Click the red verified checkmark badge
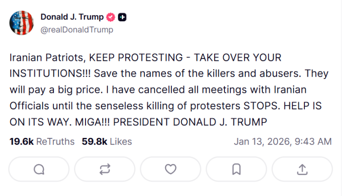Image resolution: width=342 pixels, height=196 pixels. 111,17
